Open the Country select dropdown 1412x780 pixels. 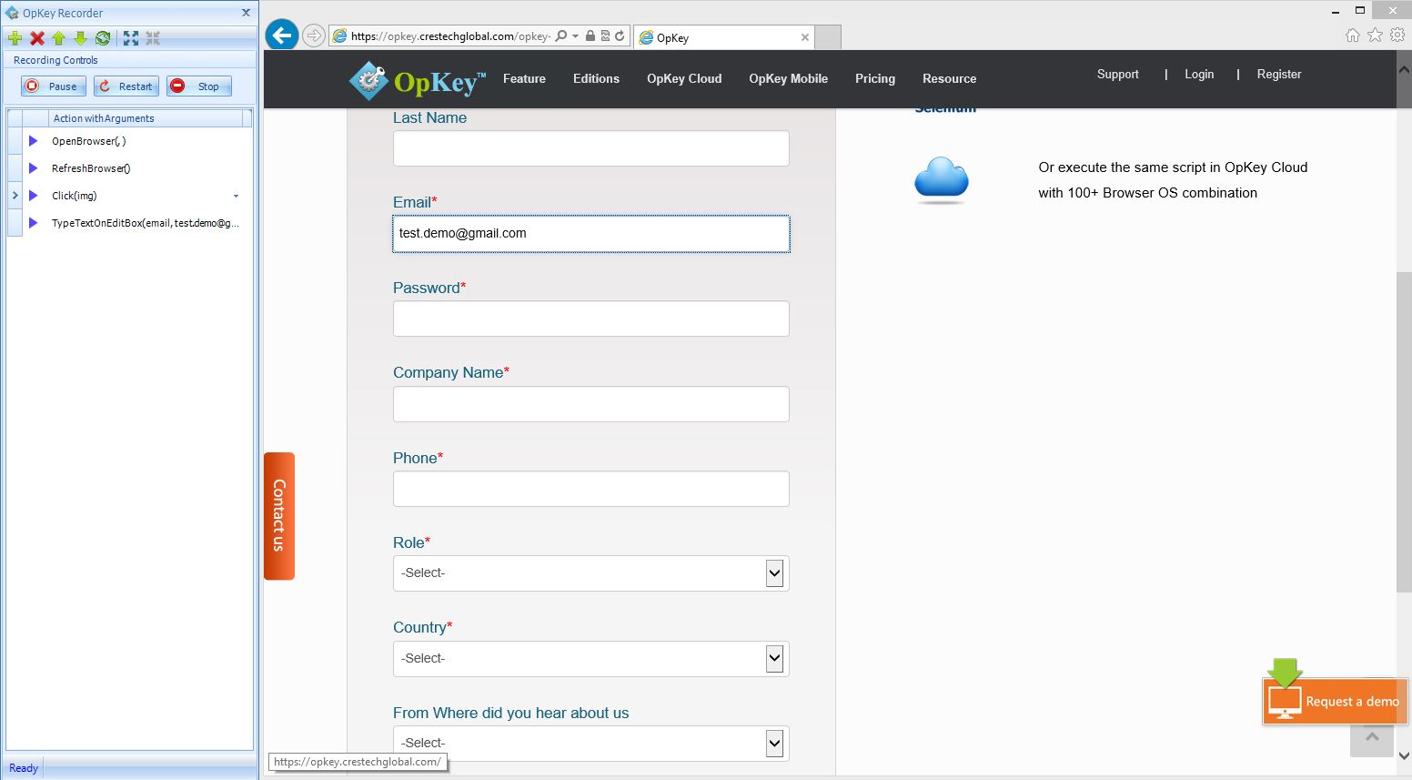pyautogui.click(x=591, y=659)
